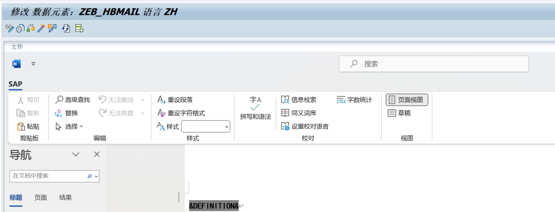Viewport: 555px width, 212px height.
Task: Click the check document icon with clock
Action: click(20, 28)
